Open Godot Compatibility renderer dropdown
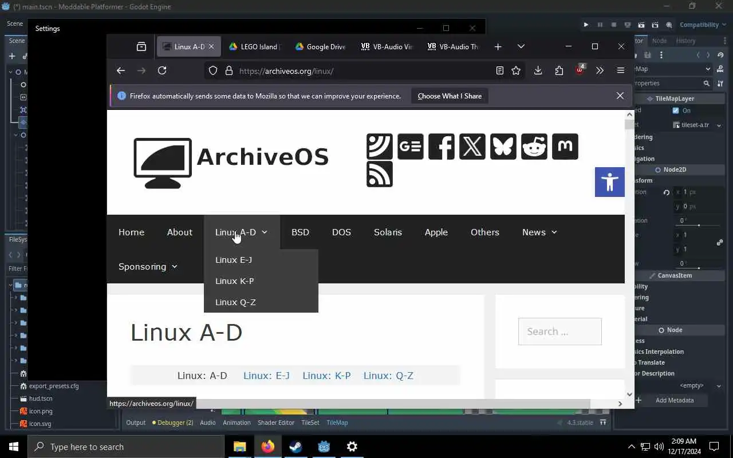733x458 pixels. click(x=703, y=25)
